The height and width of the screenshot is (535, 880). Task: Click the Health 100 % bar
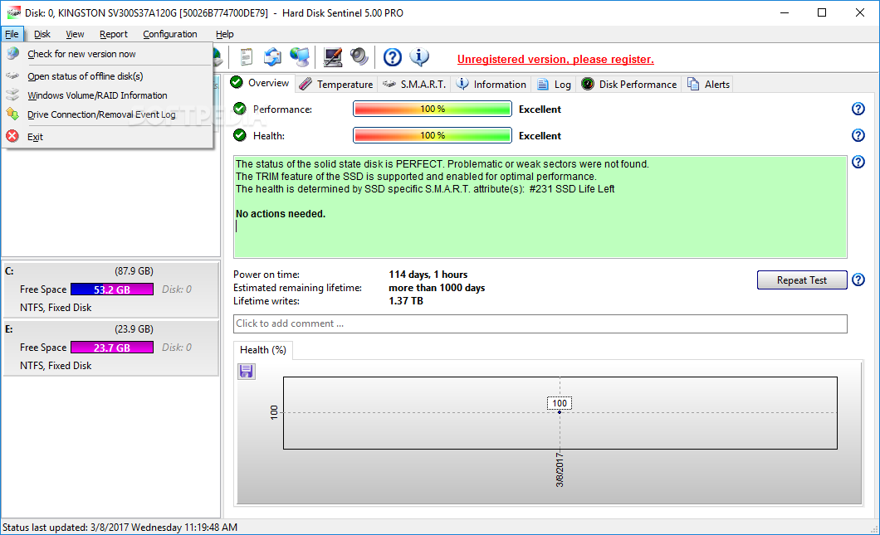pos(433,135)
